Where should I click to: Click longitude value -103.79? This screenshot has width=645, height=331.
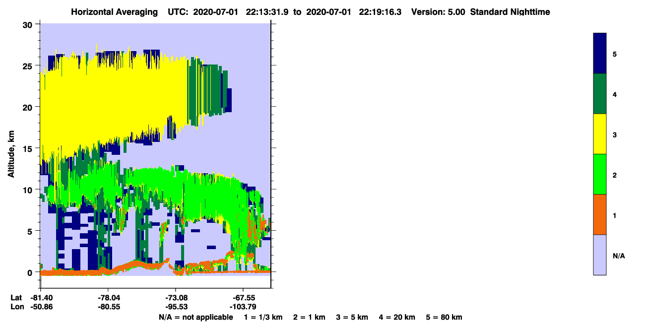tap(243, 307)
